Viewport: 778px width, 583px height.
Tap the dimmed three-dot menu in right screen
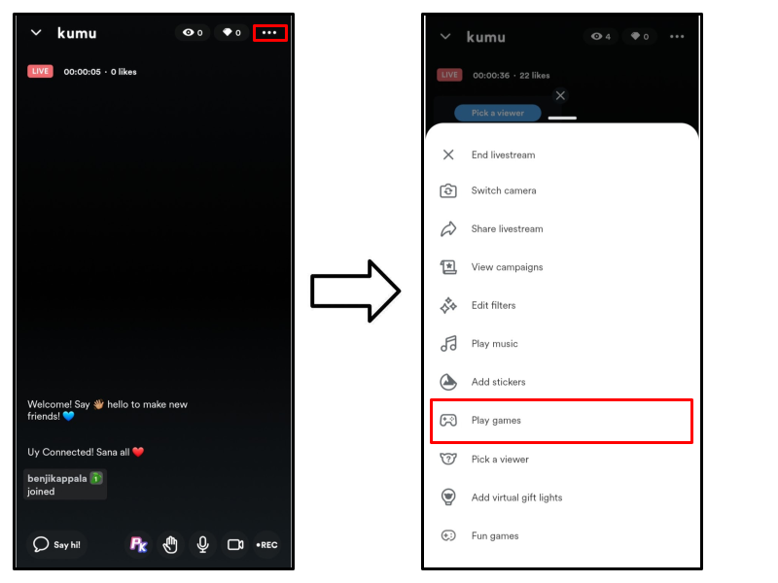[677, 36]
